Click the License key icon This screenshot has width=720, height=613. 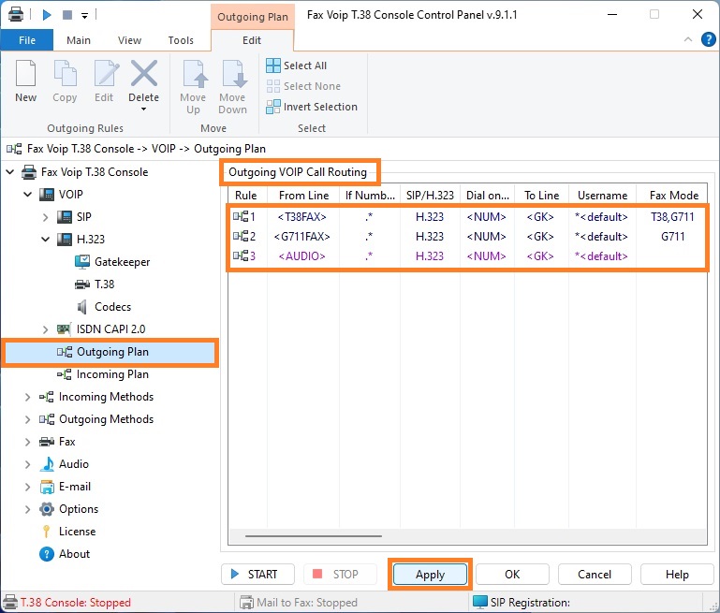(x=47, y=532)
